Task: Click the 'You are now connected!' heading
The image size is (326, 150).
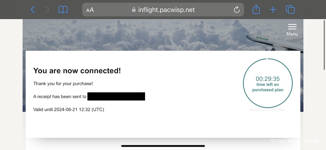Action: click(77, 71)
